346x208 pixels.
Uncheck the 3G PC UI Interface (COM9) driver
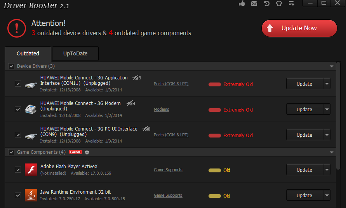point(18,135)
